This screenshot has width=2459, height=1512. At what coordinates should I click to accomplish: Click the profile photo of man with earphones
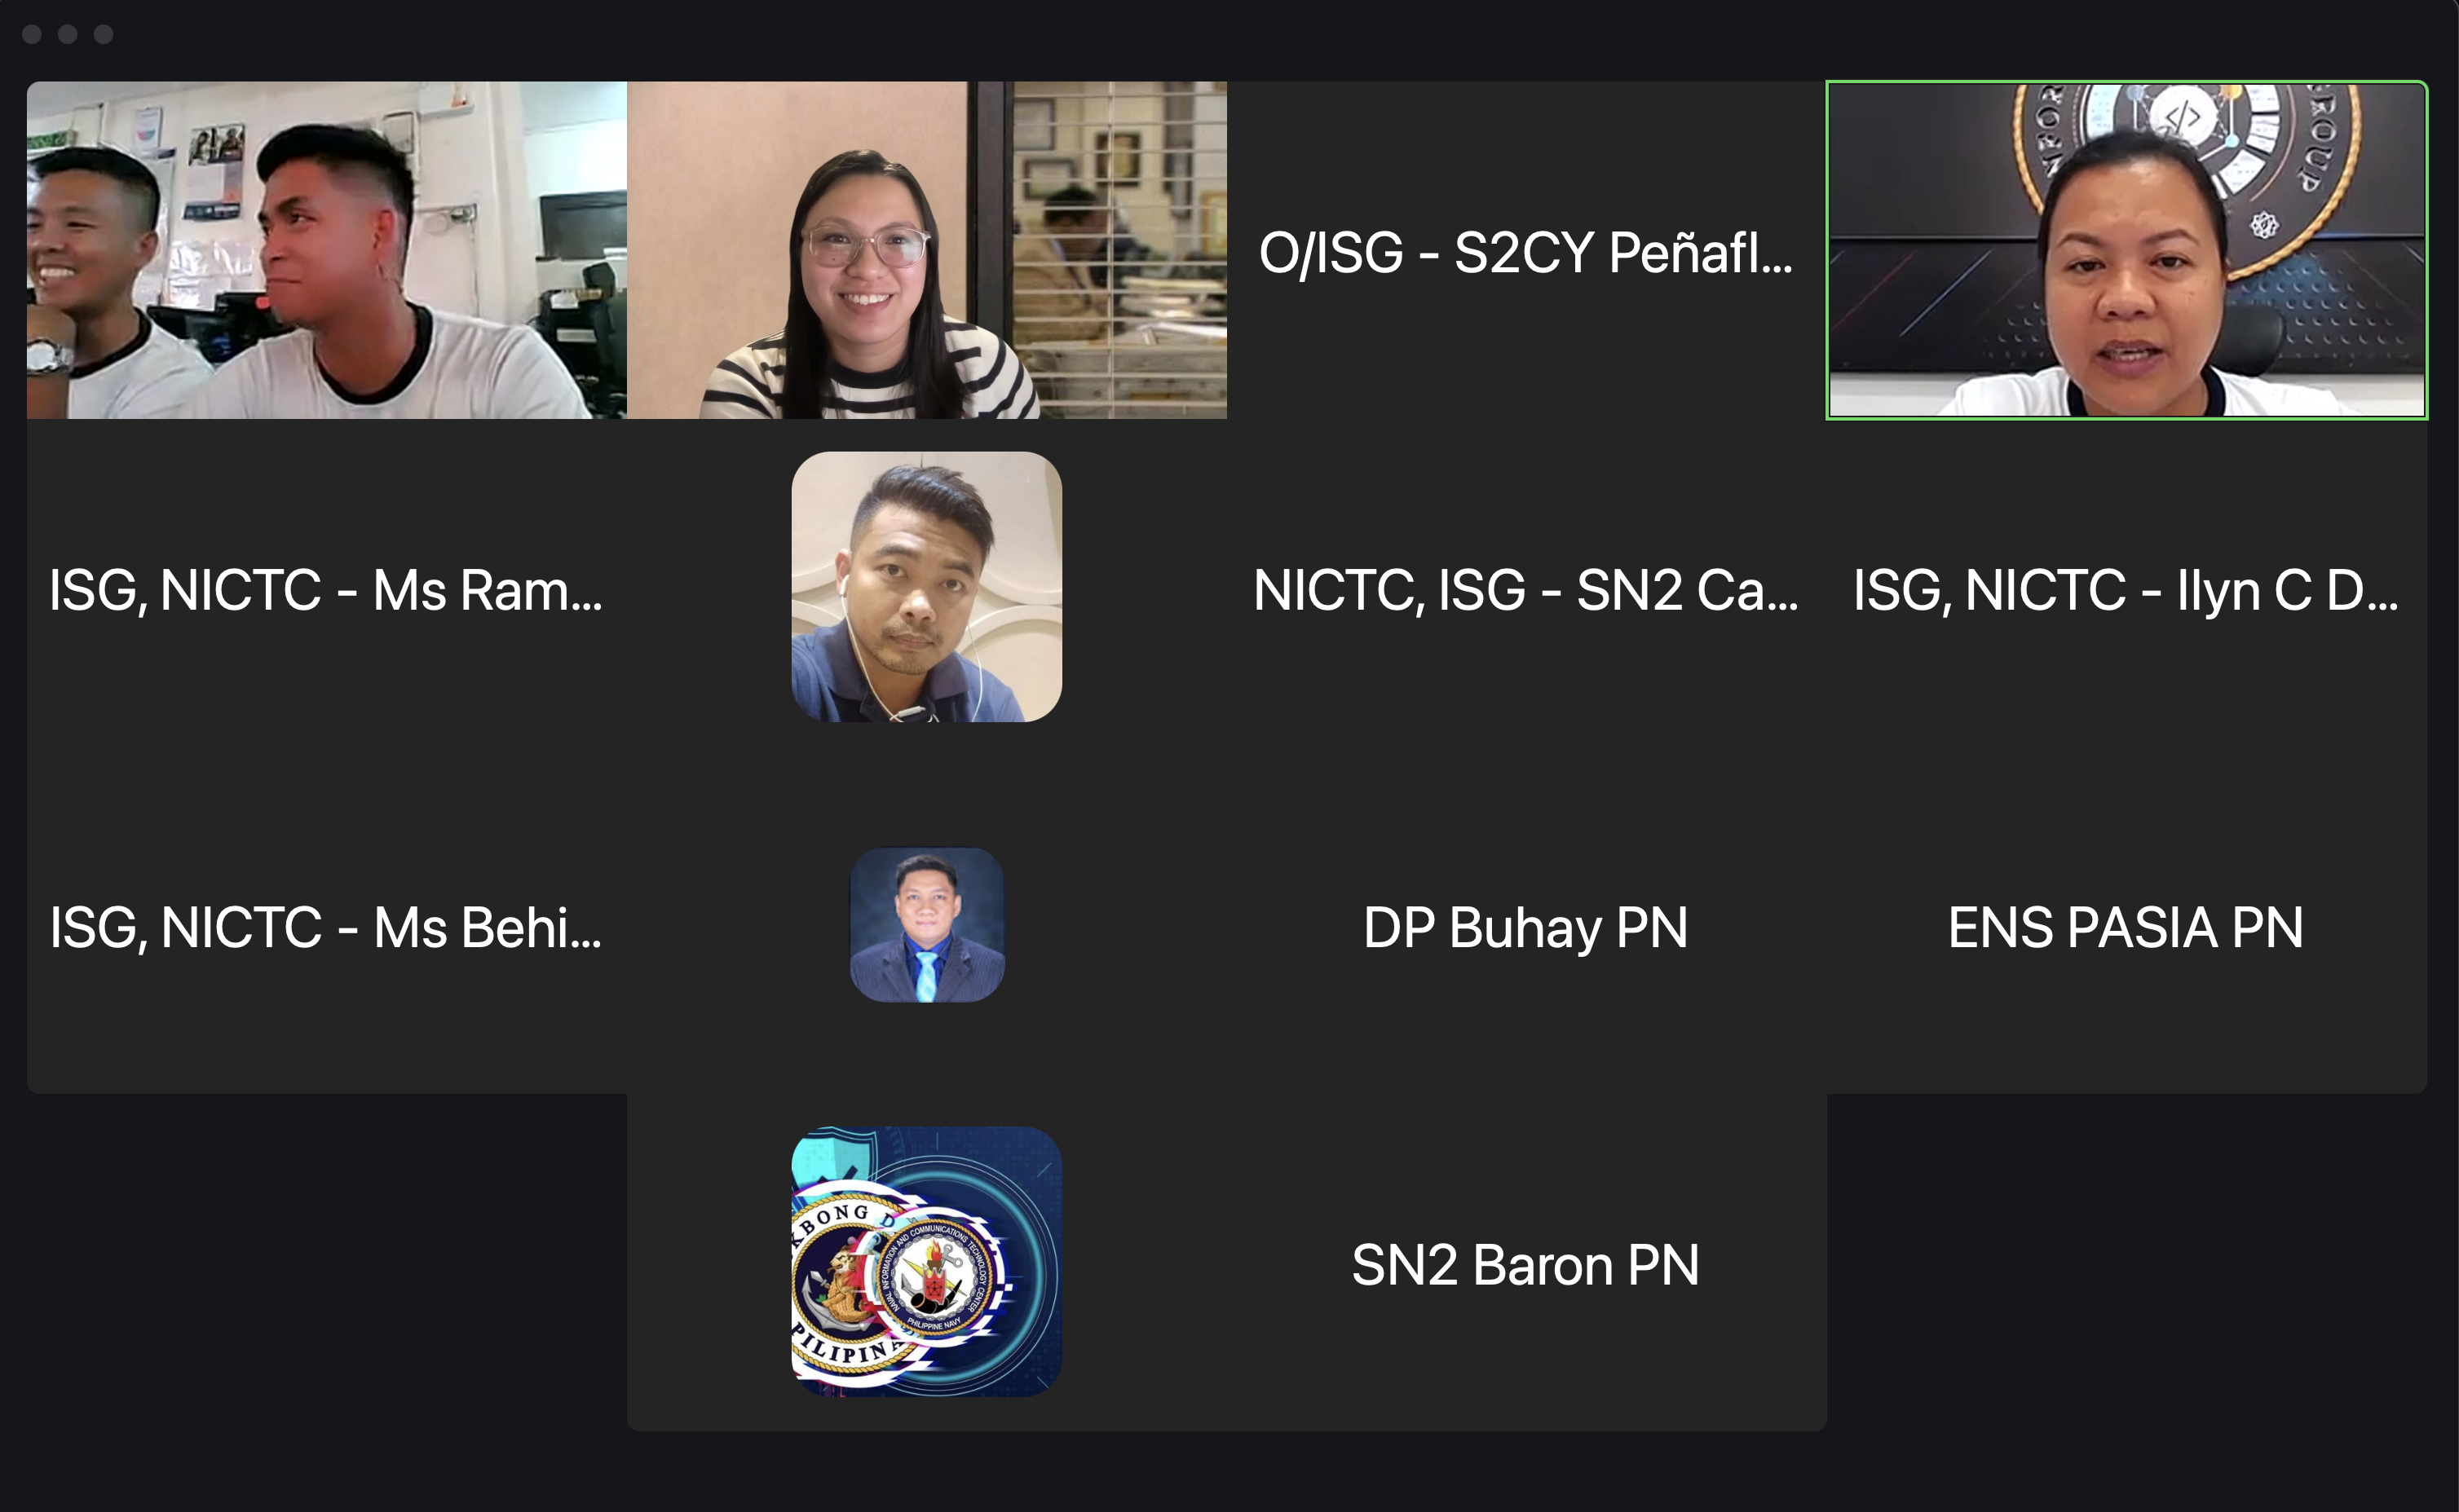point(927,587)
